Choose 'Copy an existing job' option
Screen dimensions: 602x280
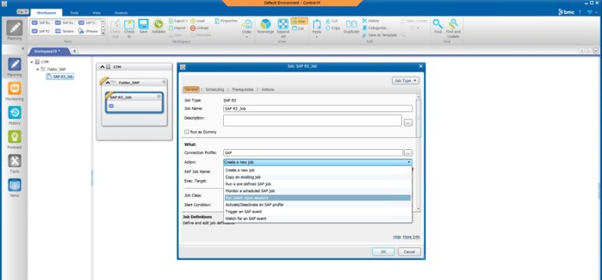pos(317,177)
